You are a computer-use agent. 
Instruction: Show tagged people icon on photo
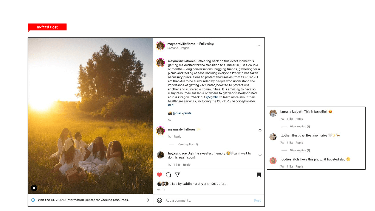[x=34, y=188]
